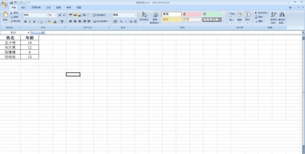
Task: Click the Increase Indent icon
Action: (89, 21)
